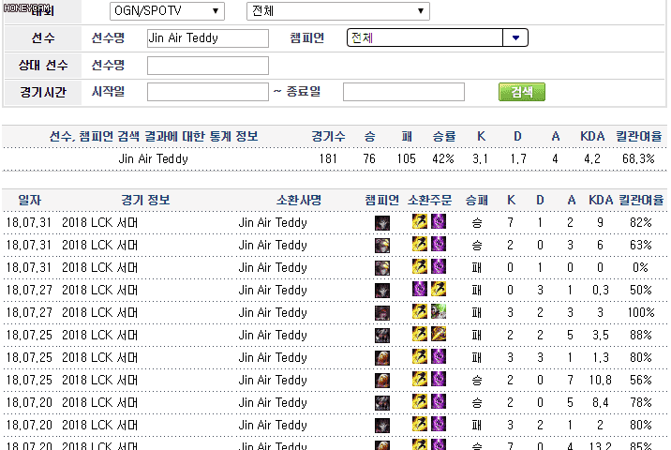Click purple spell icon in the 63% row
The image size is (671, 450).
tap(439, 244)
